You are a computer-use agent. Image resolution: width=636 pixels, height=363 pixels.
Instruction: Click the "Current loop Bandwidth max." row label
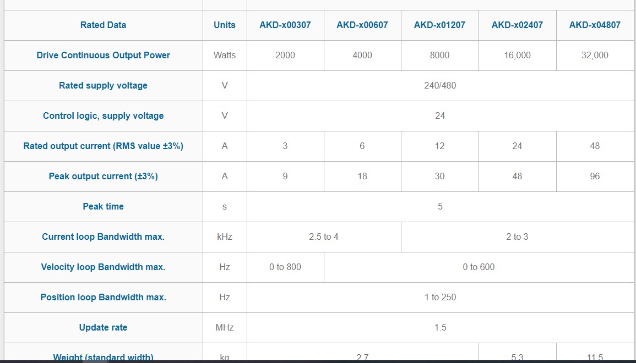pyautogui.click(x=103, y=237)
